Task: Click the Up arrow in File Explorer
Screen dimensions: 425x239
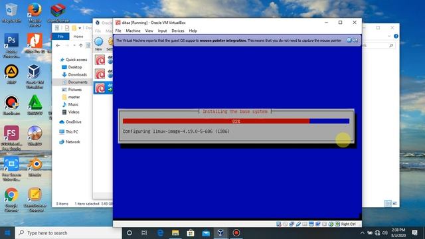Action: point(81,46)
